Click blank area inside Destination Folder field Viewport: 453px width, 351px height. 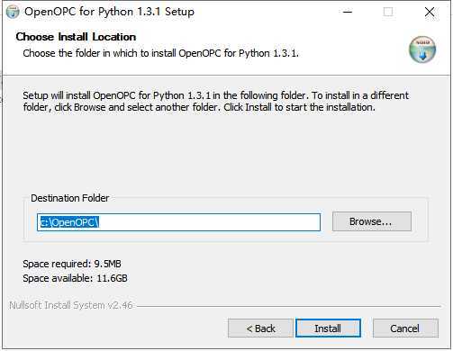coord(210,222)
